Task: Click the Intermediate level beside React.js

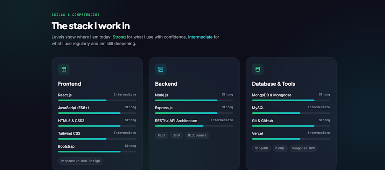Action: (125, 94)
